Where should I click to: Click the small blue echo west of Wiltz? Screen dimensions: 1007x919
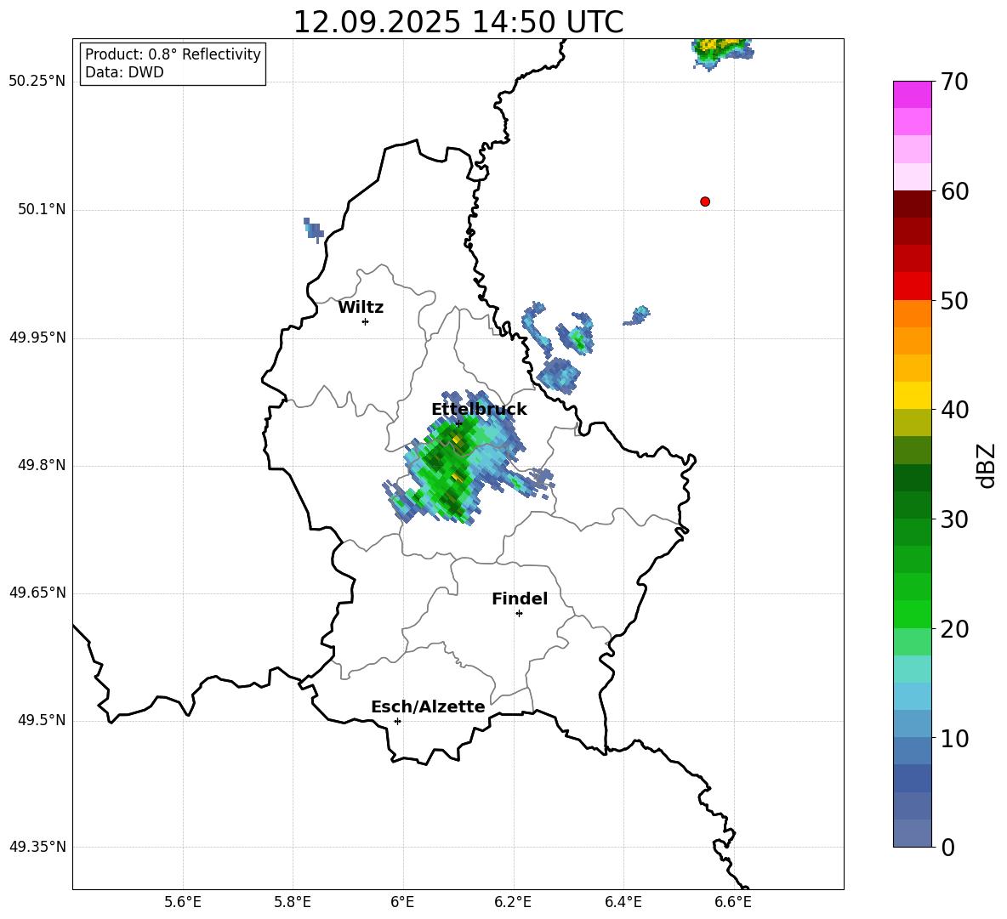[x=313, y=230]
